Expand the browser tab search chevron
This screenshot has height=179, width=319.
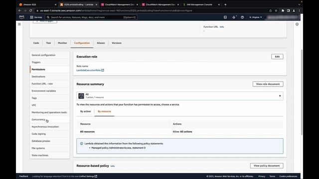299,4
